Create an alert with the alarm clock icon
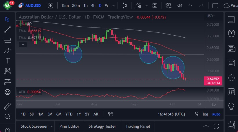 pyautogui.click(x=168, y=6)
